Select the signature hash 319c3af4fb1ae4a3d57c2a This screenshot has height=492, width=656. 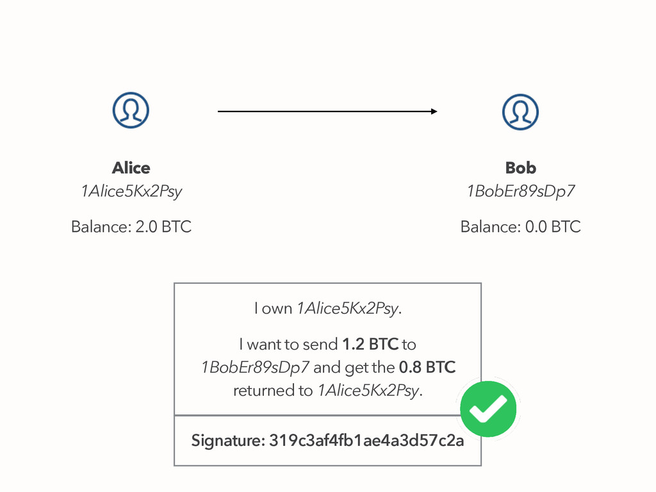(366, 441)
